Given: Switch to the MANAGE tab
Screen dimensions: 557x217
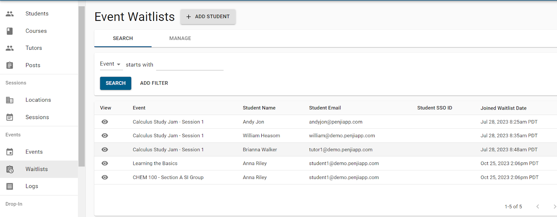Looking at the screenshot, I should tap(180, 38).
